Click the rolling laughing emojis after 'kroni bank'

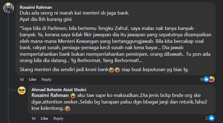(114, 70)
